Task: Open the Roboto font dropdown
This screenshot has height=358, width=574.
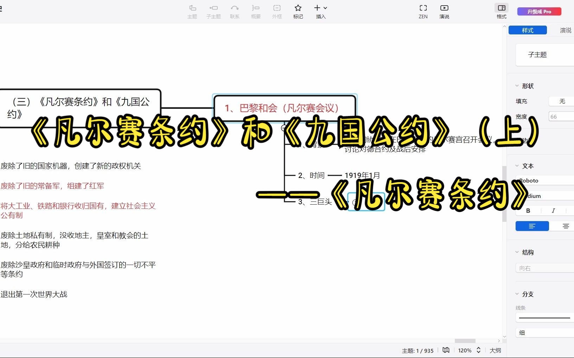Action: pos(545,180)
